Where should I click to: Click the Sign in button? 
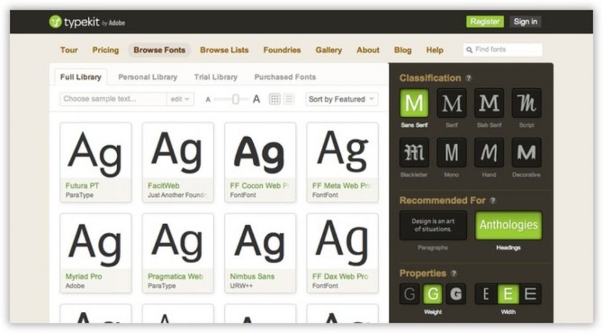(x=525, y=22)
